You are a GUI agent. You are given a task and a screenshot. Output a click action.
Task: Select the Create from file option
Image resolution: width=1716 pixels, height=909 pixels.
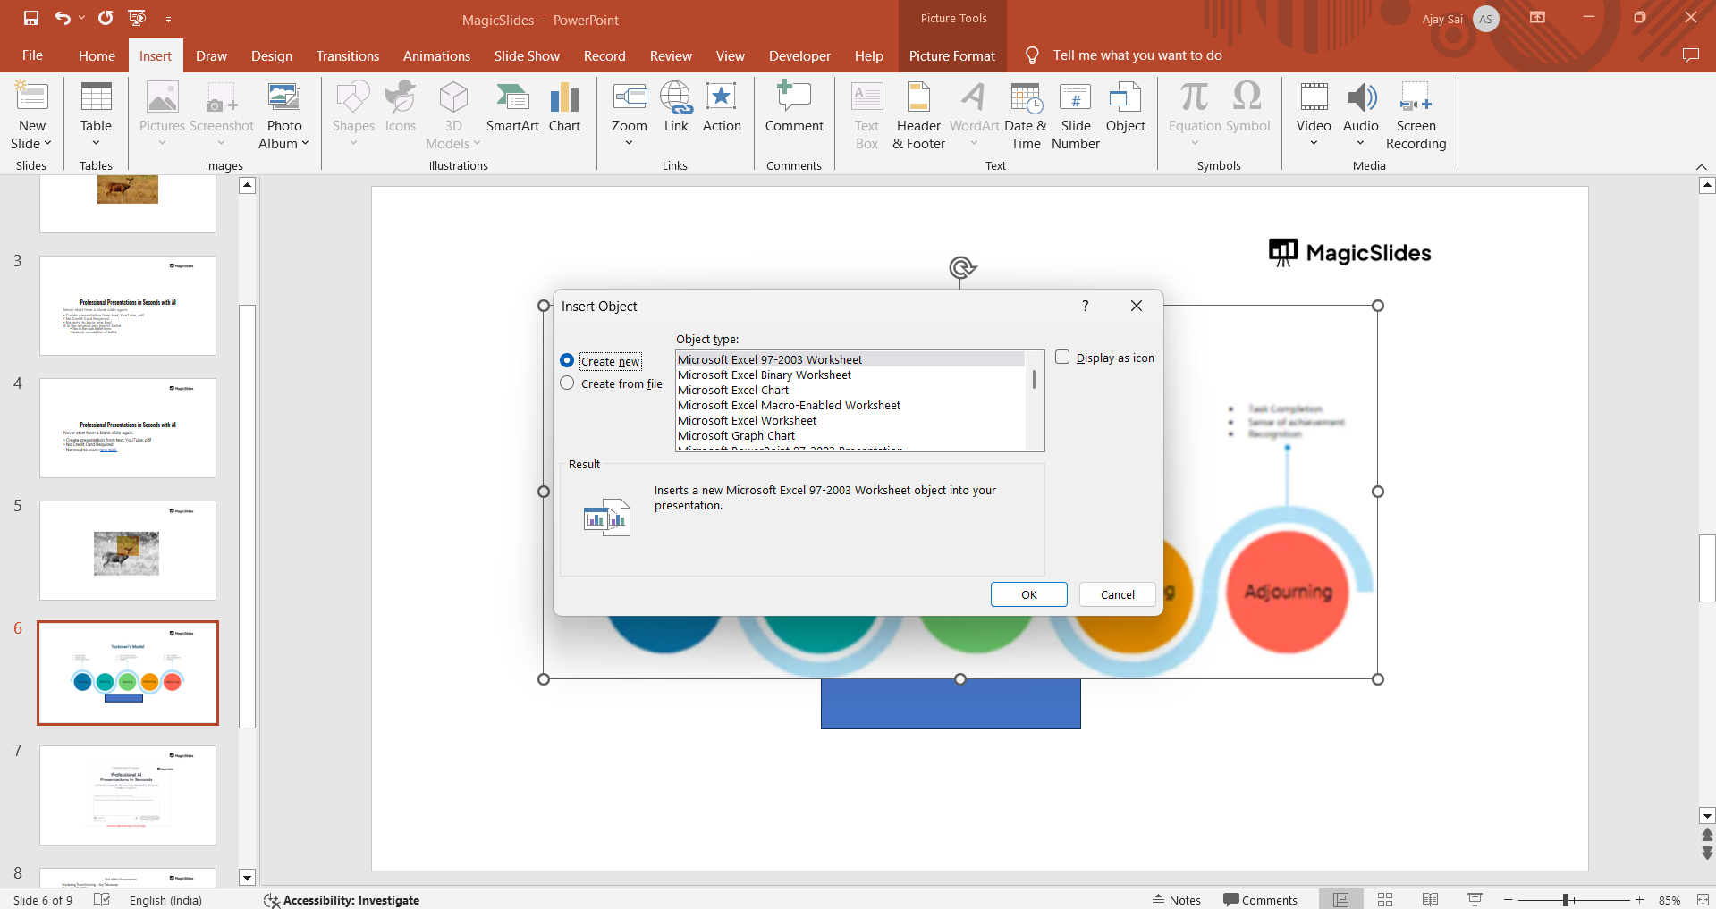click(567, 383)
